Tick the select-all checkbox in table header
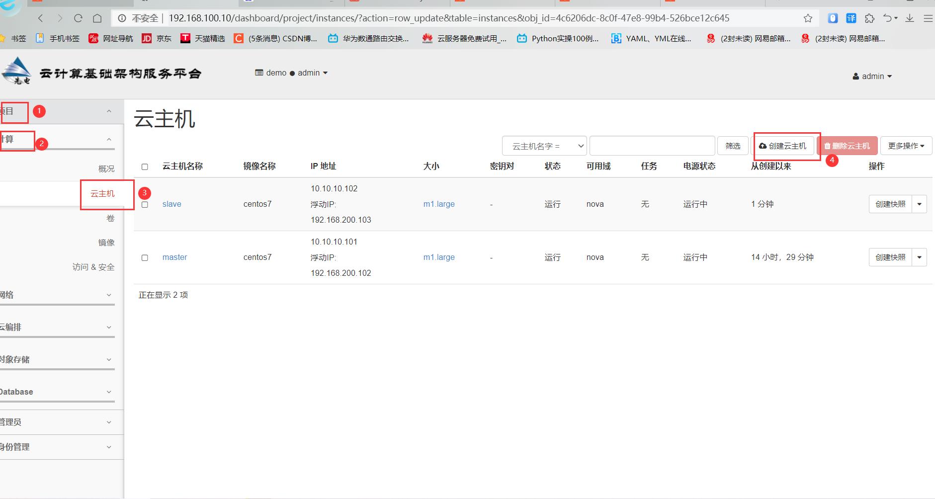The image size is (935, 499). click(145, 167)
